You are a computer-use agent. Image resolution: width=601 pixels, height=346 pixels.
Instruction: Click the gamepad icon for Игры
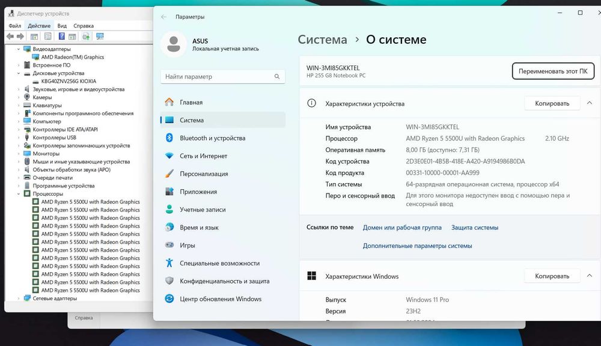coord(169,244)
